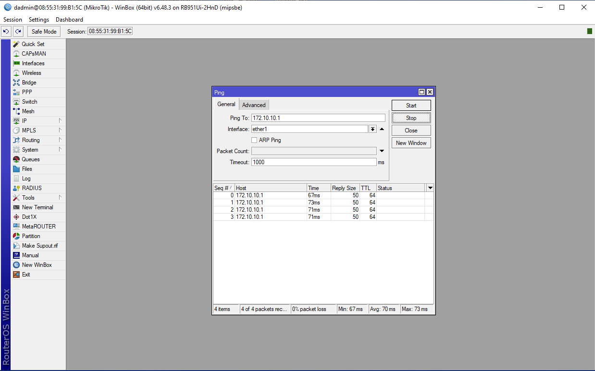
Task: Expand the Routing submenu
Action: click(x=60, y=140)
